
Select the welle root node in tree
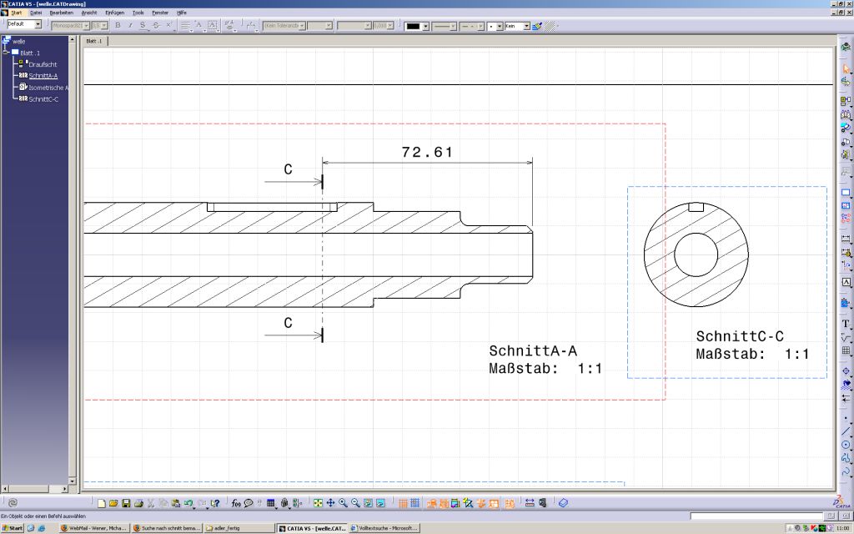pyautogui.click(x=18, y=42)
